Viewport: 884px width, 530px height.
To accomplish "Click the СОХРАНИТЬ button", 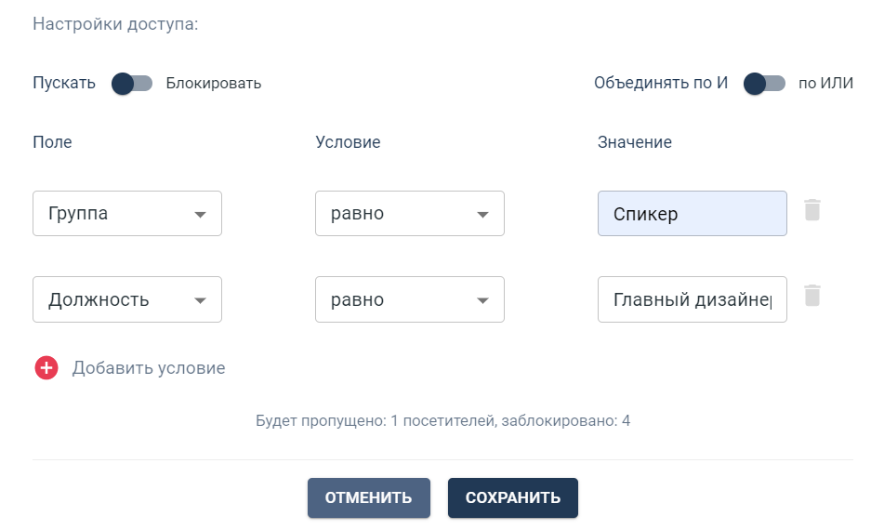I will click(512, 497).
